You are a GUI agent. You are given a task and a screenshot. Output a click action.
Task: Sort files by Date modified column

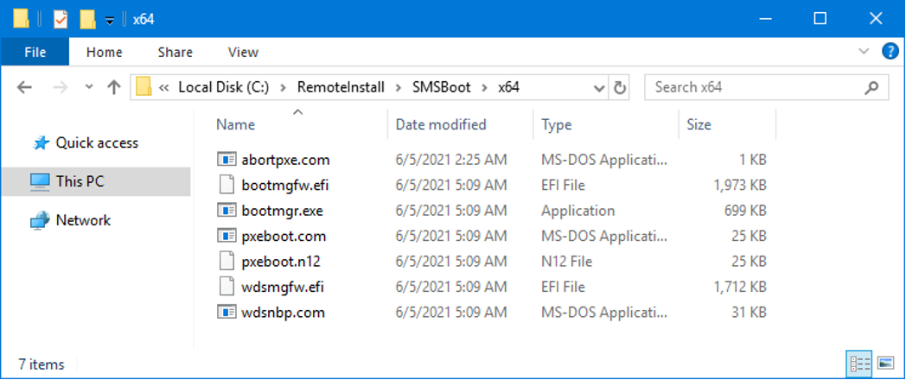click(x=441, y=124)
